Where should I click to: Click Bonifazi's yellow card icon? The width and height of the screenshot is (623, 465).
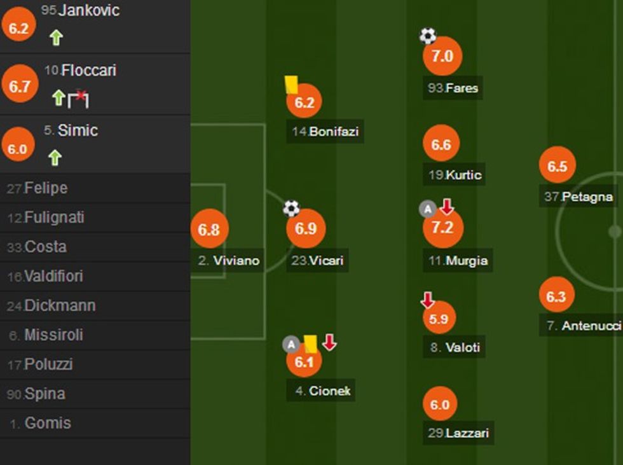click(x=291, y=85)
